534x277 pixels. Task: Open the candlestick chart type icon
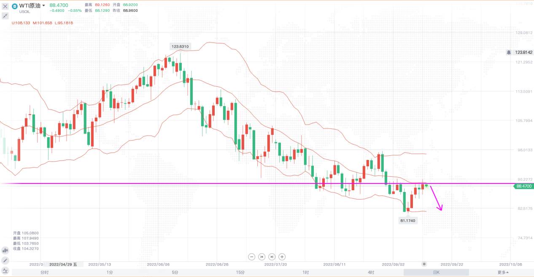click(5, 250)
